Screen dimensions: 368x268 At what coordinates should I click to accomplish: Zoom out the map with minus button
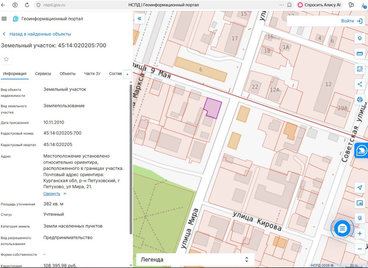(x=360, y=248)
